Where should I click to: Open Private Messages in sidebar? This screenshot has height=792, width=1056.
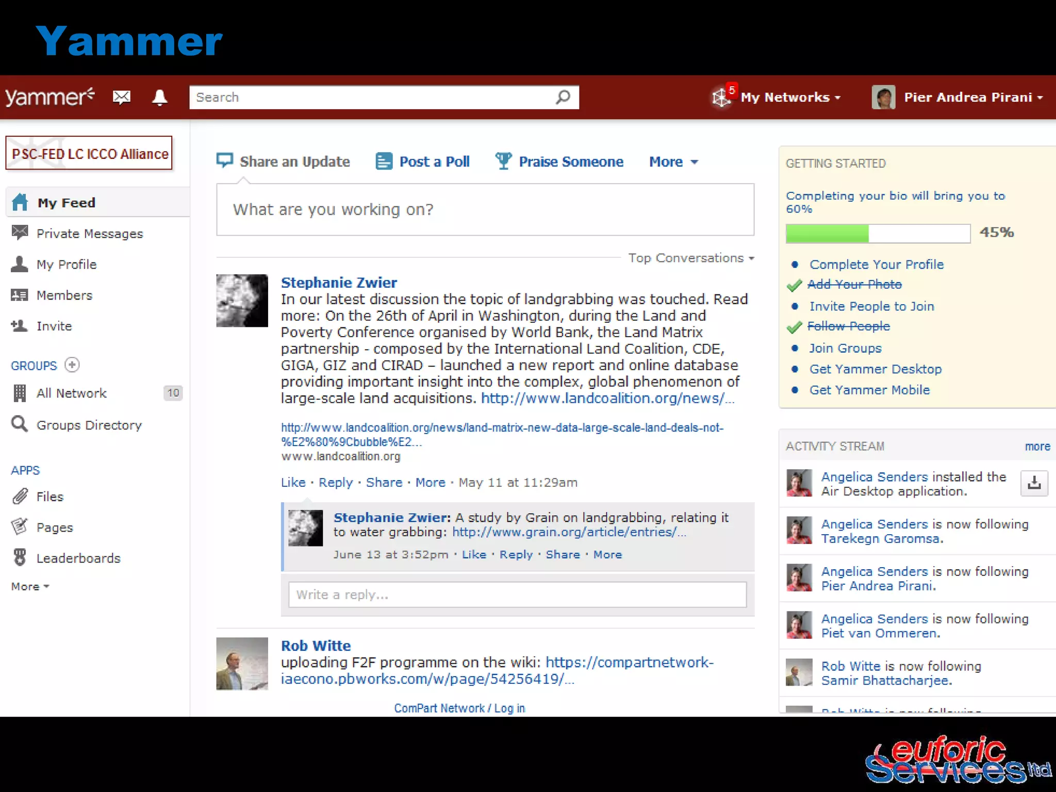[90, 234]
